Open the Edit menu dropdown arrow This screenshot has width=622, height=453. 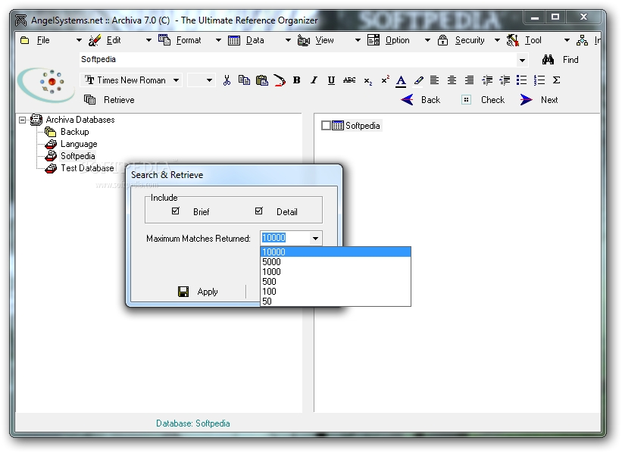(148, 40)
